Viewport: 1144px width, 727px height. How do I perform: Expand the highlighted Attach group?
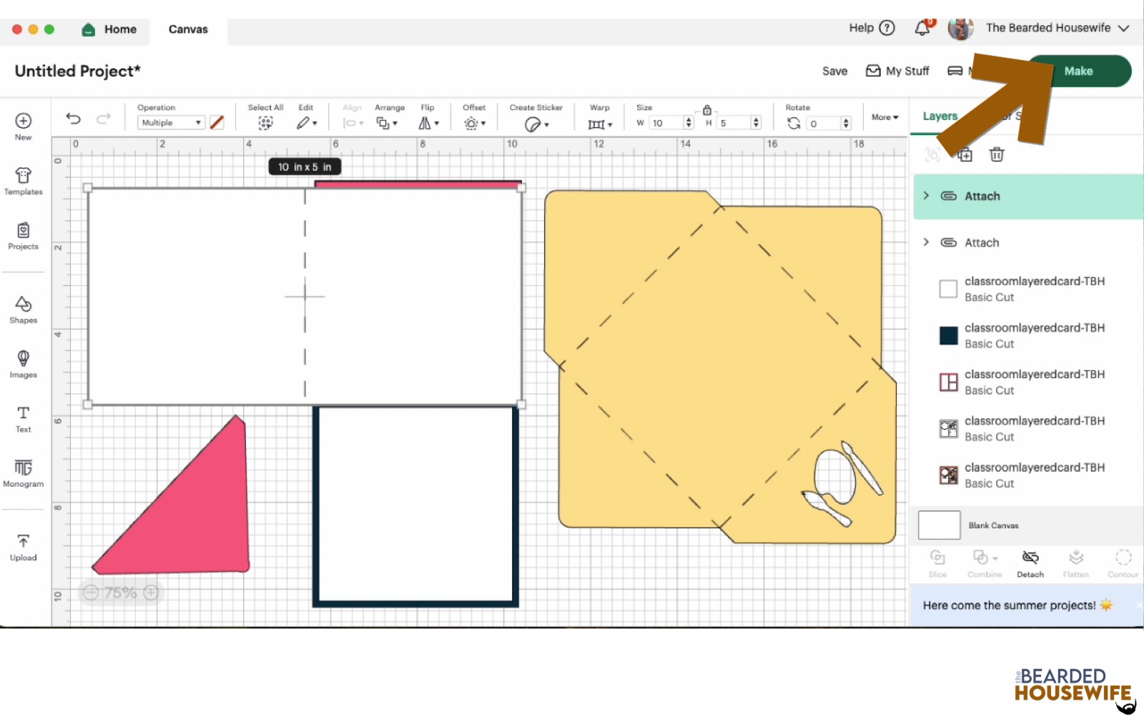click(926, 196)
